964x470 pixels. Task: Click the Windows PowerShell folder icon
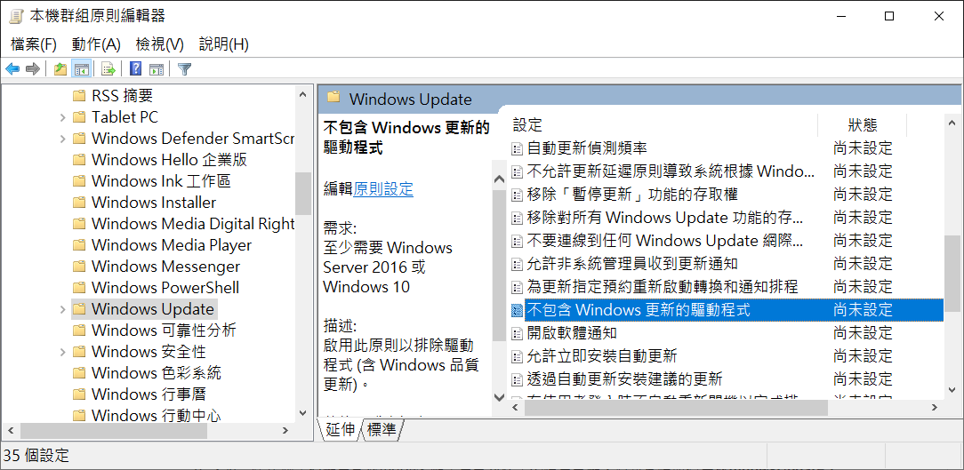[78, 288]
